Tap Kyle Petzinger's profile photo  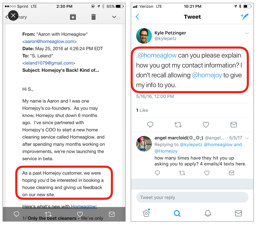click(x=144, y=36)
